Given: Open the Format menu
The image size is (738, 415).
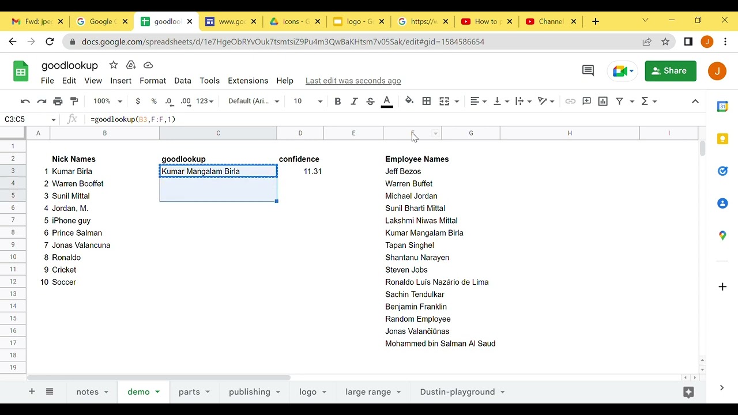Looking at the screenshot, I should (x=153, y=81).
